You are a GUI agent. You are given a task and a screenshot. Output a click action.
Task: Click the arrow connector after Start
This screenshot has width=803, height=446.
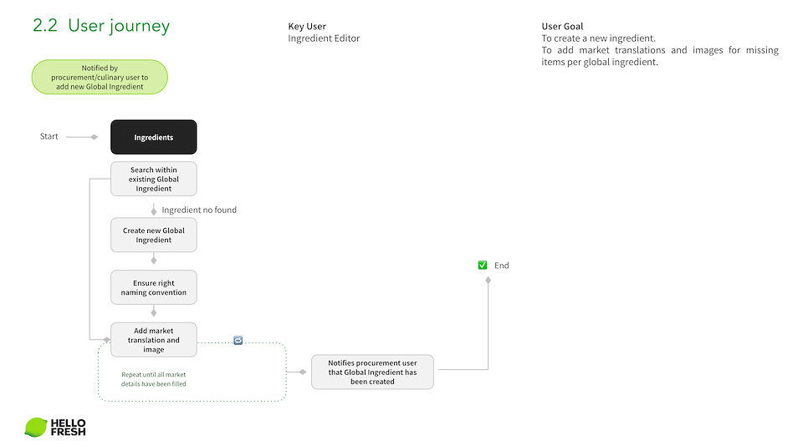(x=82, y=137)
